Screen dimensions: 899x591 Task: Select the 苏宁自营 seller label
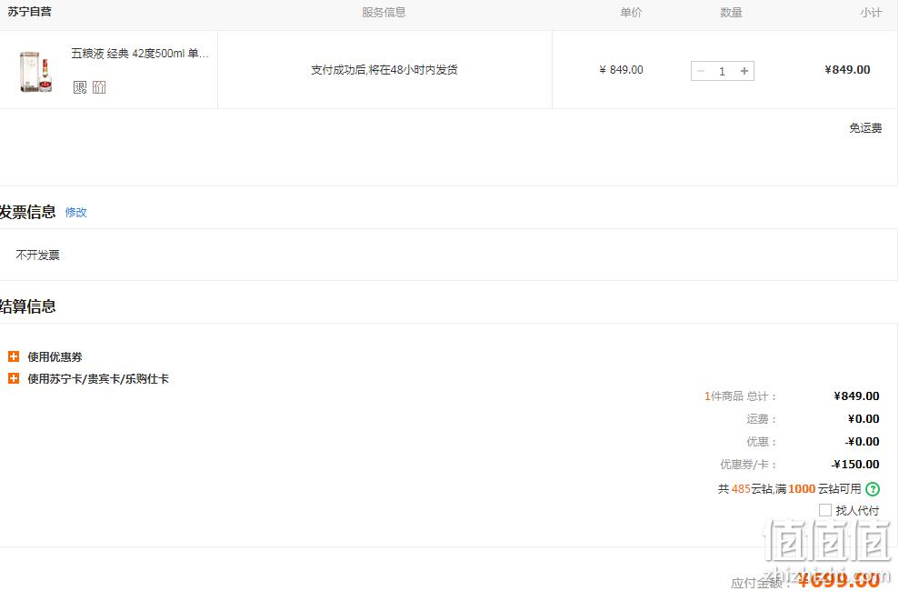click(x=29, y=12)
